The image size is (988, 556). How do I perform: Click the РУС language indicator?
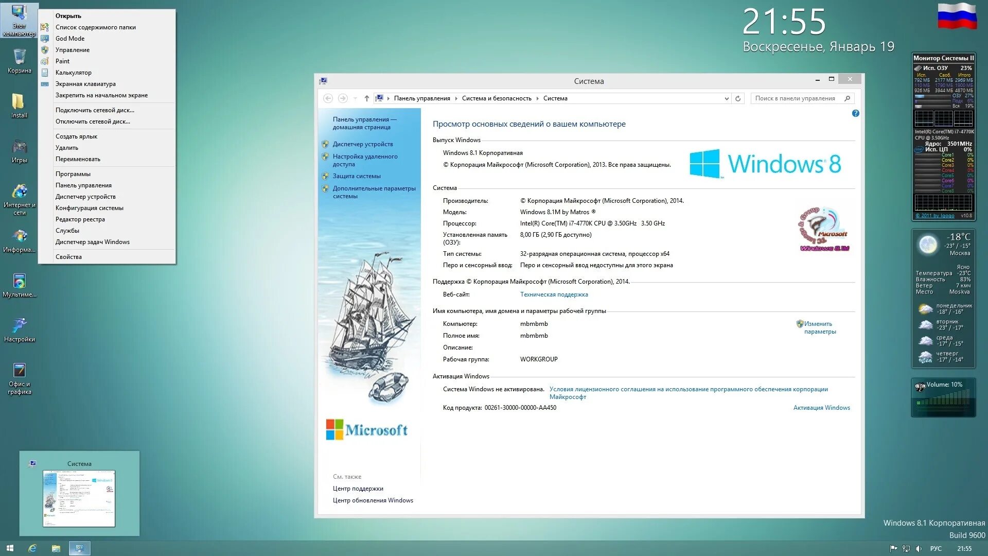936,549
